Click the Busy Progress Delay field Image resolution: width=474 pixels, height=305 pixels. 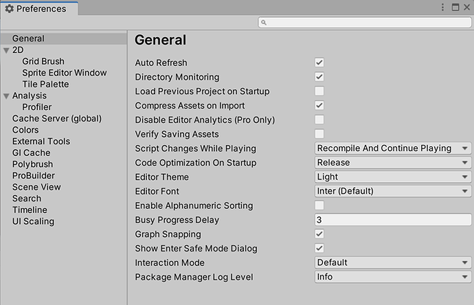coord(393,220)
